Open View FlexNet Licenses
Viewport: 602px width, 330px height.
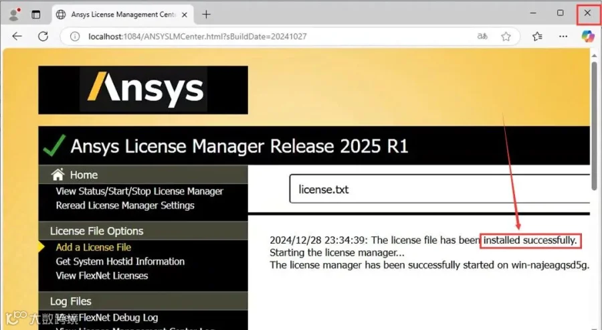[x=102, y=276]
